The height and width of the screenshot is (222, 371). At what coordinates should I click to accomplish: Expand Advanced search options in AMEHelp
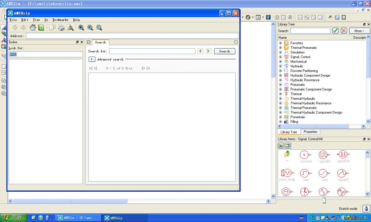[x=92, y=59]
